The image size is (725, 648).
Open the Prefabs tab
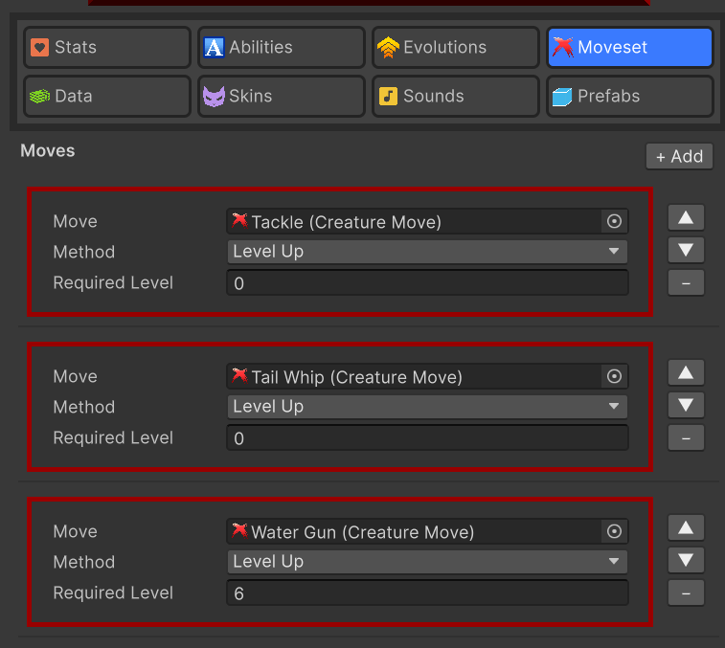pyautogui.click(x=630, y=96)
